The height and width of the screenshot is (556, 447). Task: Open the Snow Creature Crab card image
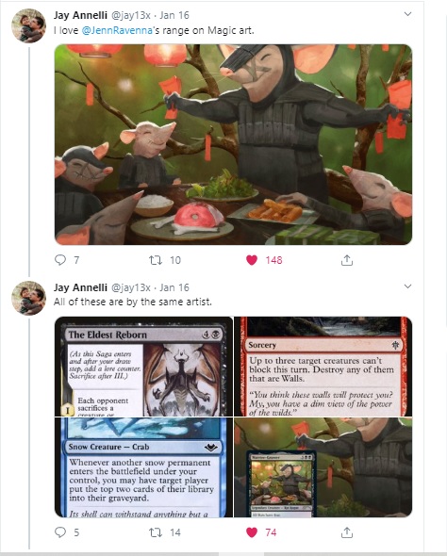(x=143, y=467)
